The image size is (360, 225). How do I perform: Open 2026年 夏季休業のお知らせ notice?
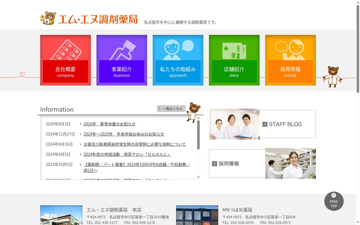(x=109, y=124)
